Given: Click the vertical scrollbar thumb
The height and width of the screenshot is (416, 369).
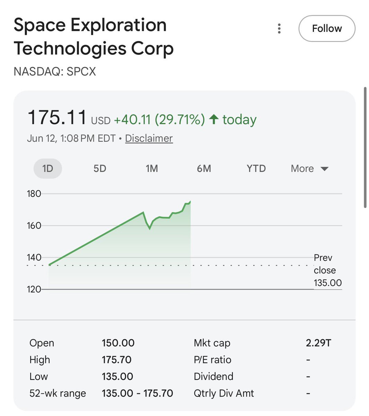Looking at the screenshot, I should 365,147.
